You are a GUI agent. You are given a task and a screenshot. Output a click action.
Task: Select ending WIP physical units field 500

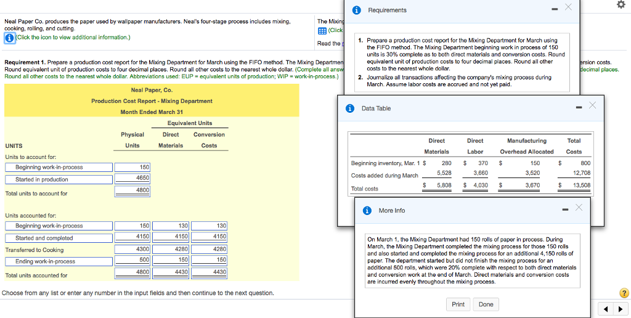pos(132,260)
